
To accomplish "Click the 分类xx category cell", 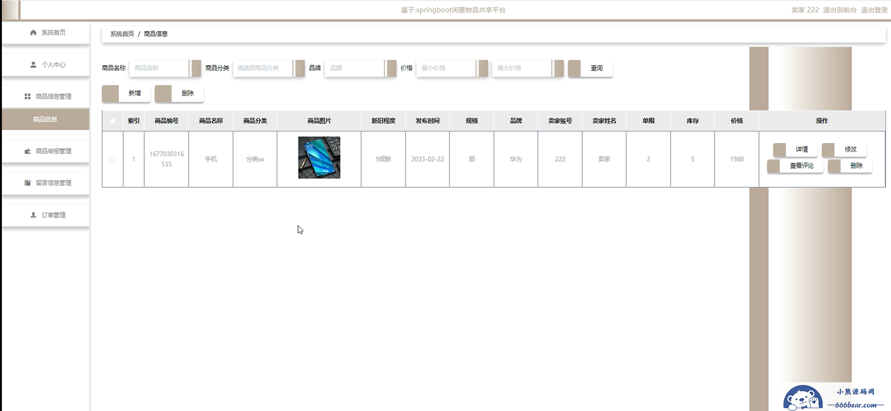I will pos(255,159).
